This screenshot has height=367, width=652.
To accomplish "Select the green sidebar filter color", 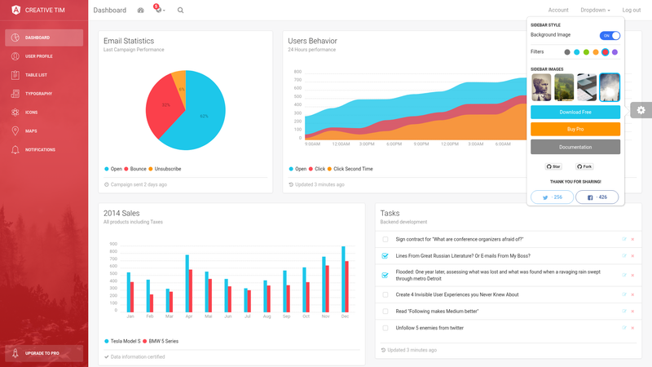I will coord(586,52).
